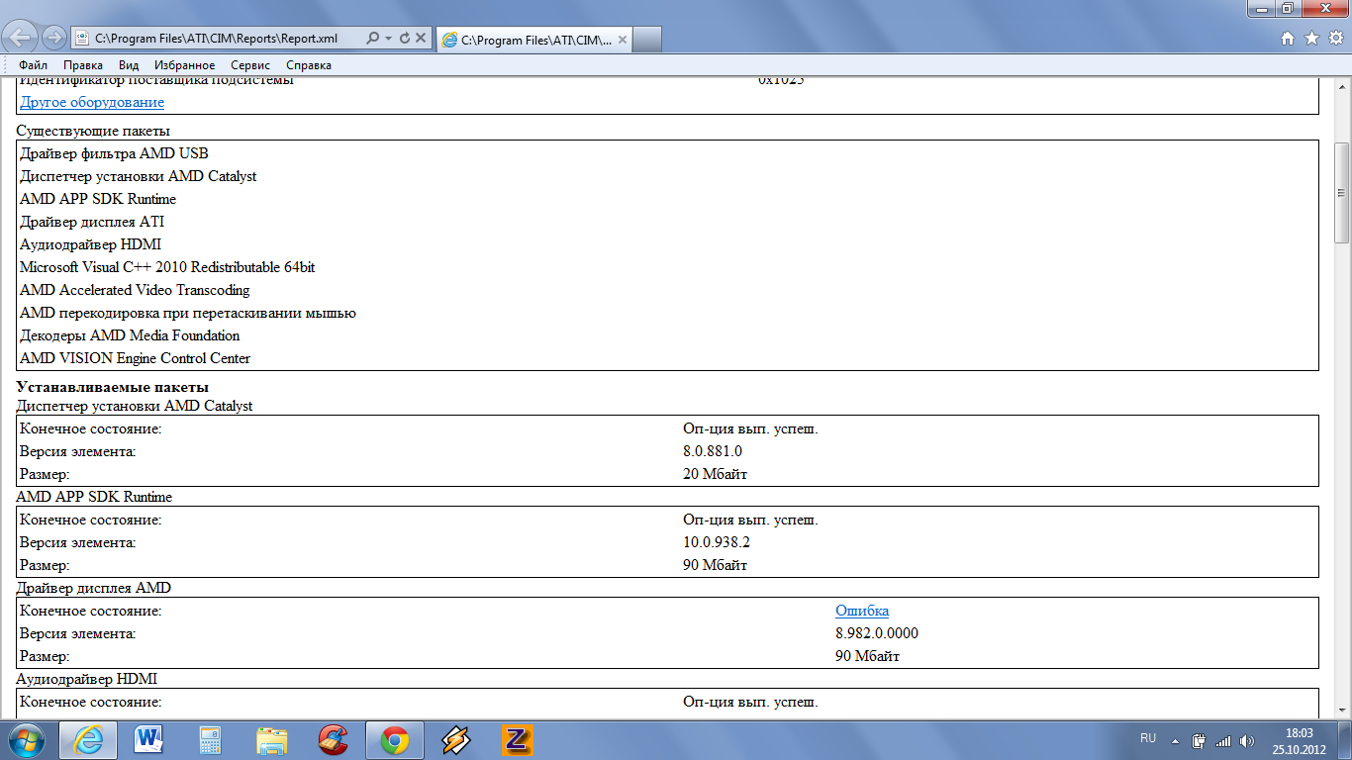Refresh the page with the reload icon

point(404,39)
